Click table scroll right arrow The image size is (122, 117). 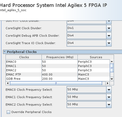108,83
